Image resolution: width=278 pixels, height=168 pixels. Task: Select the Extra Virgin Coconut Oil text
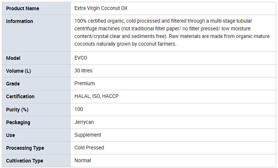[x=101, y=8]
